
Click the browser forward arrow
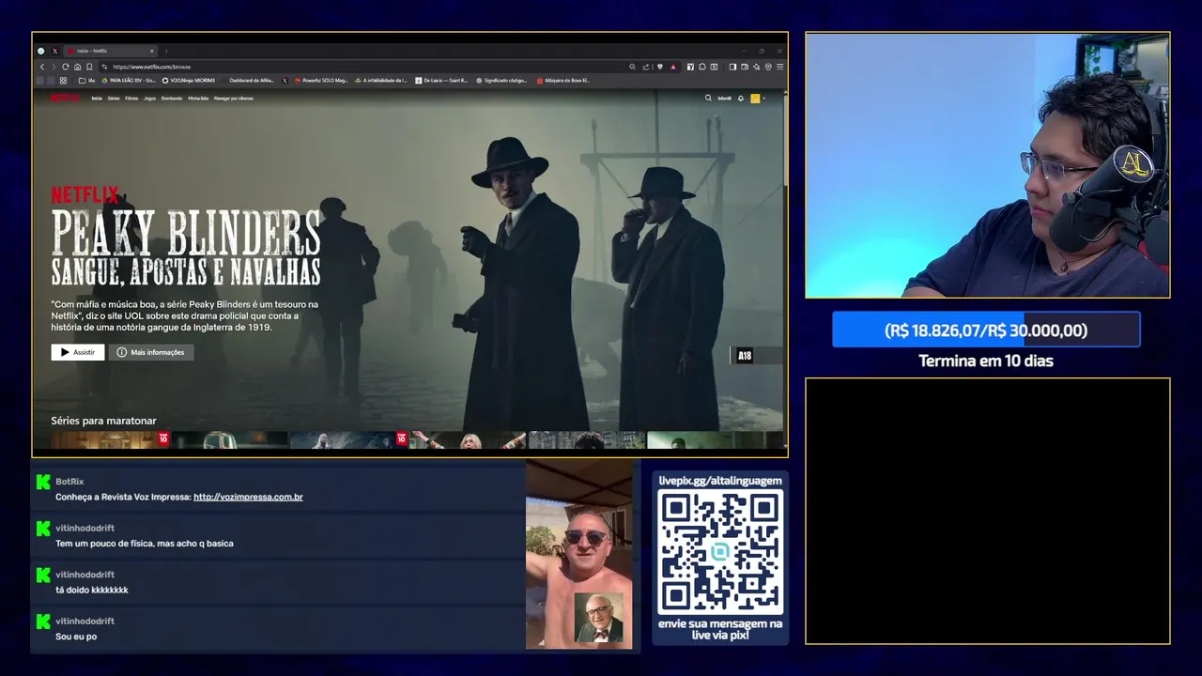pyautogui.click(x=54, y=67)
